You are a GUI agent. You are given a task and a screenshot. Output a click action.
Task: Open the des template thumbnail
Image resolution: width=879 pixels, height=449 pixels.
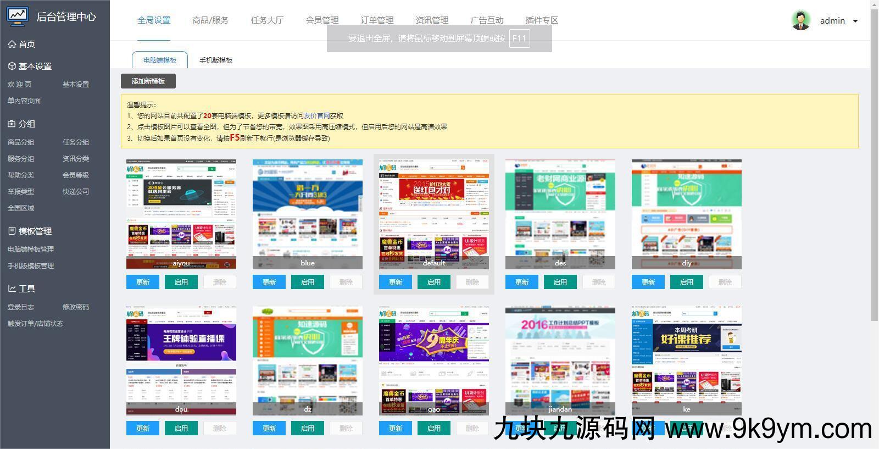[560, 214]
